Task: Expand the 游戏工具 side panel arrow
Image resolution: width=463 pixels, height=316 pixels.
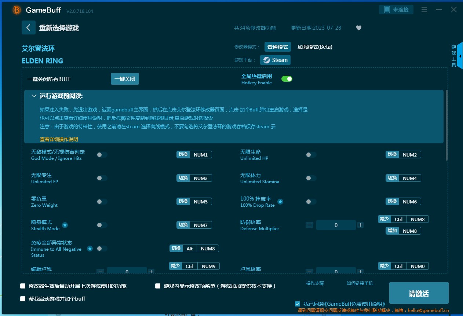Action: 460,56
